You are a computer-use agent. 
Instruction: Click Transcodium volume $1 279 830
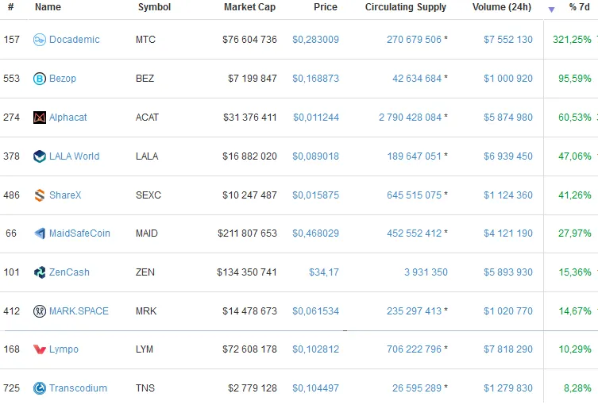point(508,388)
